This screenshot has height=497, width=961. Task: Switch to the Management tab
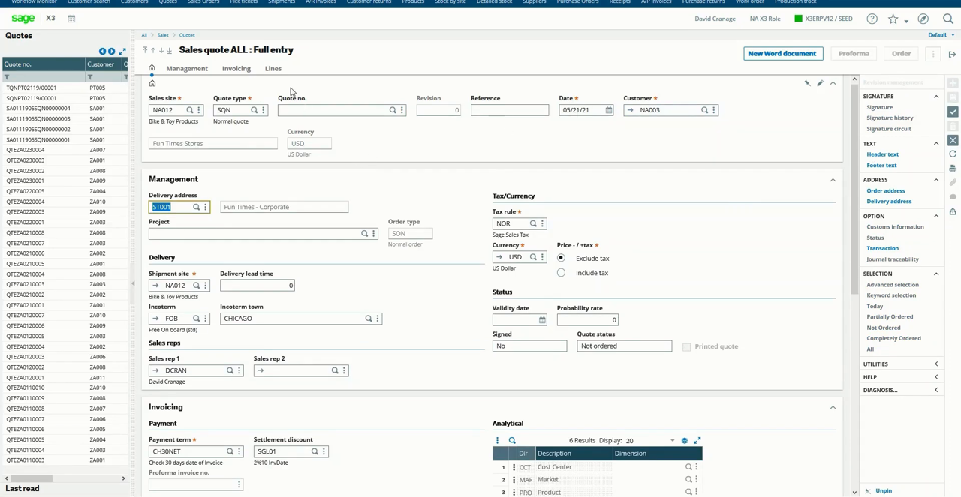coord(187,69)
